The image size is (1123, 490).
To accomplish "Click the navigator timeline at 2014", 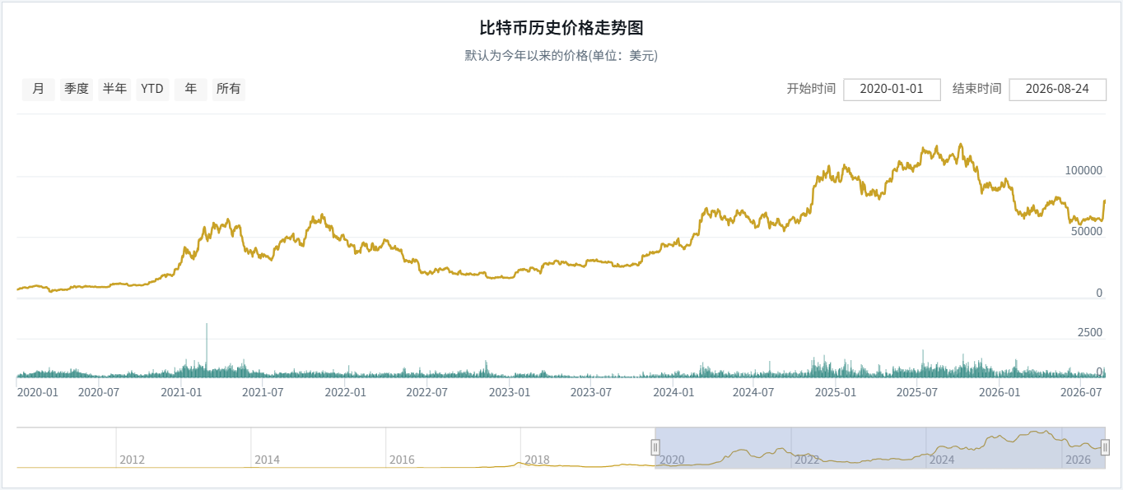I will point(268,460).
